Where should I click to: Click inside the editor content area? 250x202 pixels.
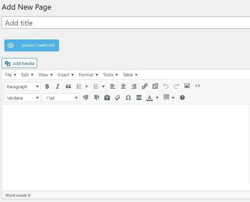[125, 147]
